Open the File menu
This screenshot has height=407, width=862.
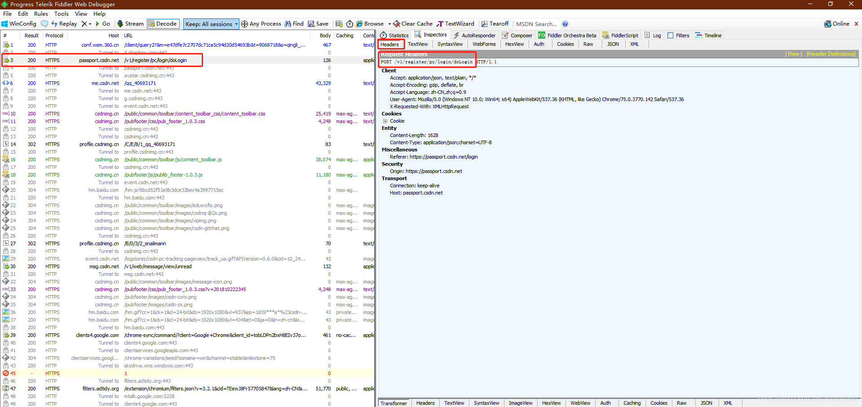pos(7,14)
